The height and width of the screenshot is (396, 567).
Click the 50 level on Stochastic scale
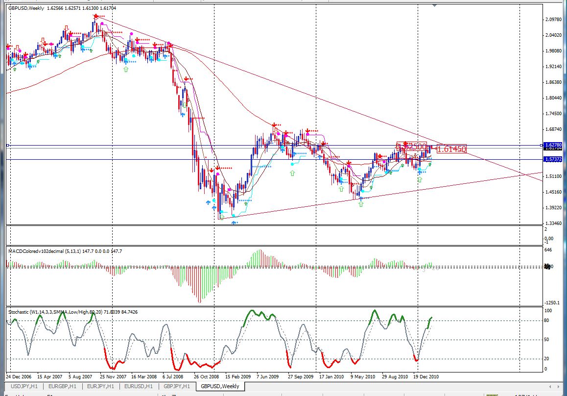point(546,340)
